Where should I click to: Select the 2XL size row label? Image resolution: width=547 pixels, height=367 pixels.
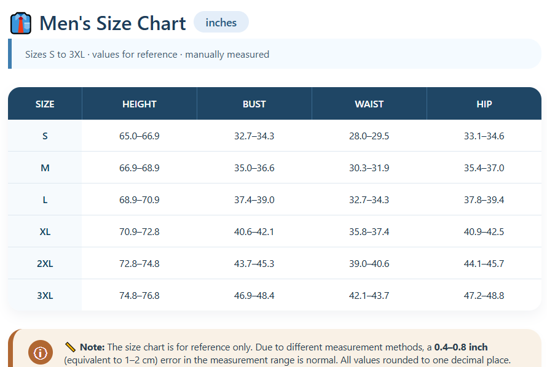point(45,264)
